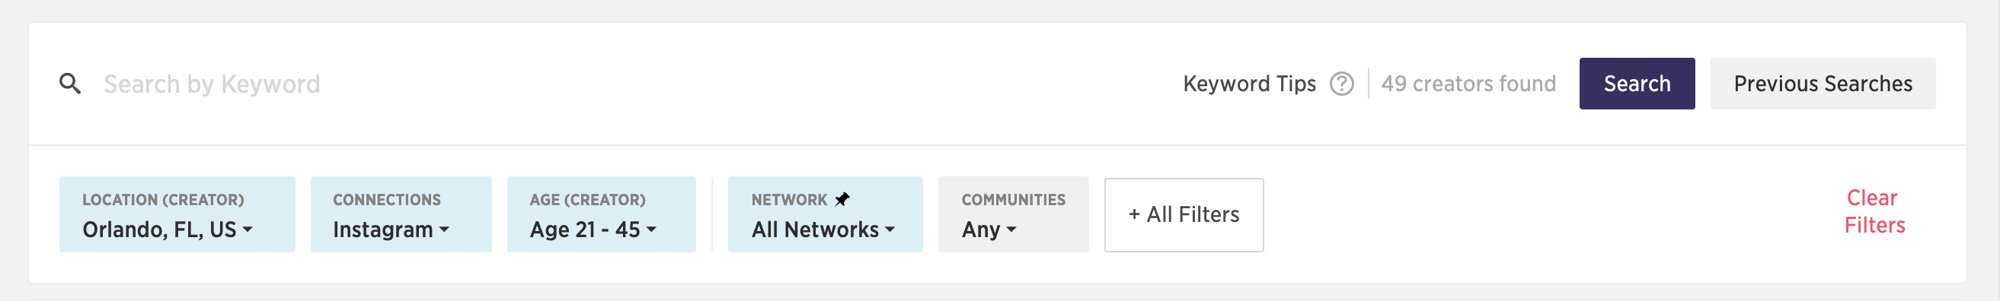Open Previous Searches
Viewport: 2000px width, 301px height.
1822,84
